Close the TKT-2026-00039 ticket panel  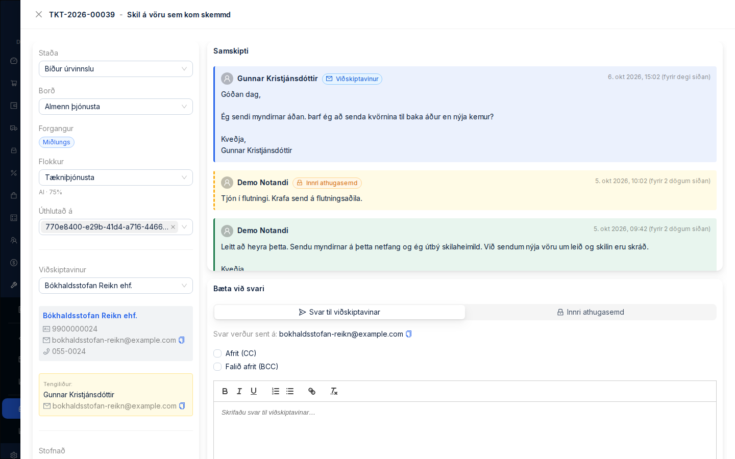[39, 14]
